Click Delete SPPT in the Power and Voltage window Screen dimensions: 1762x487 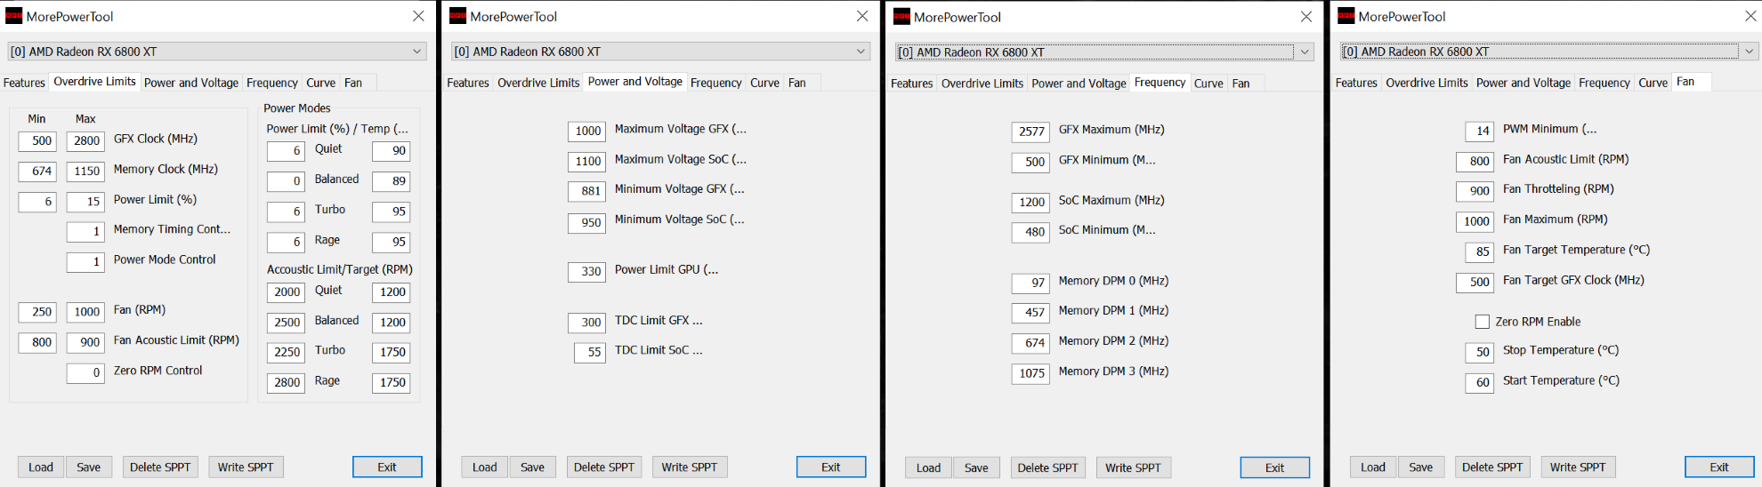604,467
